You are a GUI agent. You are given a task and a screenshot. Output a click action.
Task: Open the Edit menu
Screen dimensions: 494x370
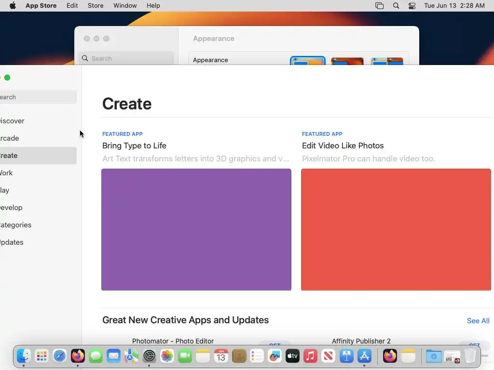tap(72, 6)
